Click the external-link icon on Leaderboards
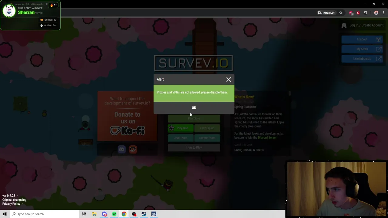The image size is (388, 218). [379, 59]
